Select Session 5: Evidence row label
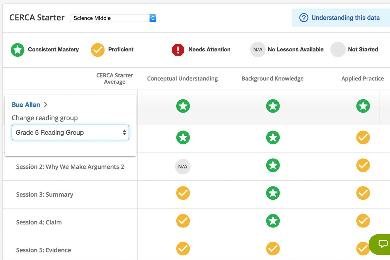 click(43, 250)
